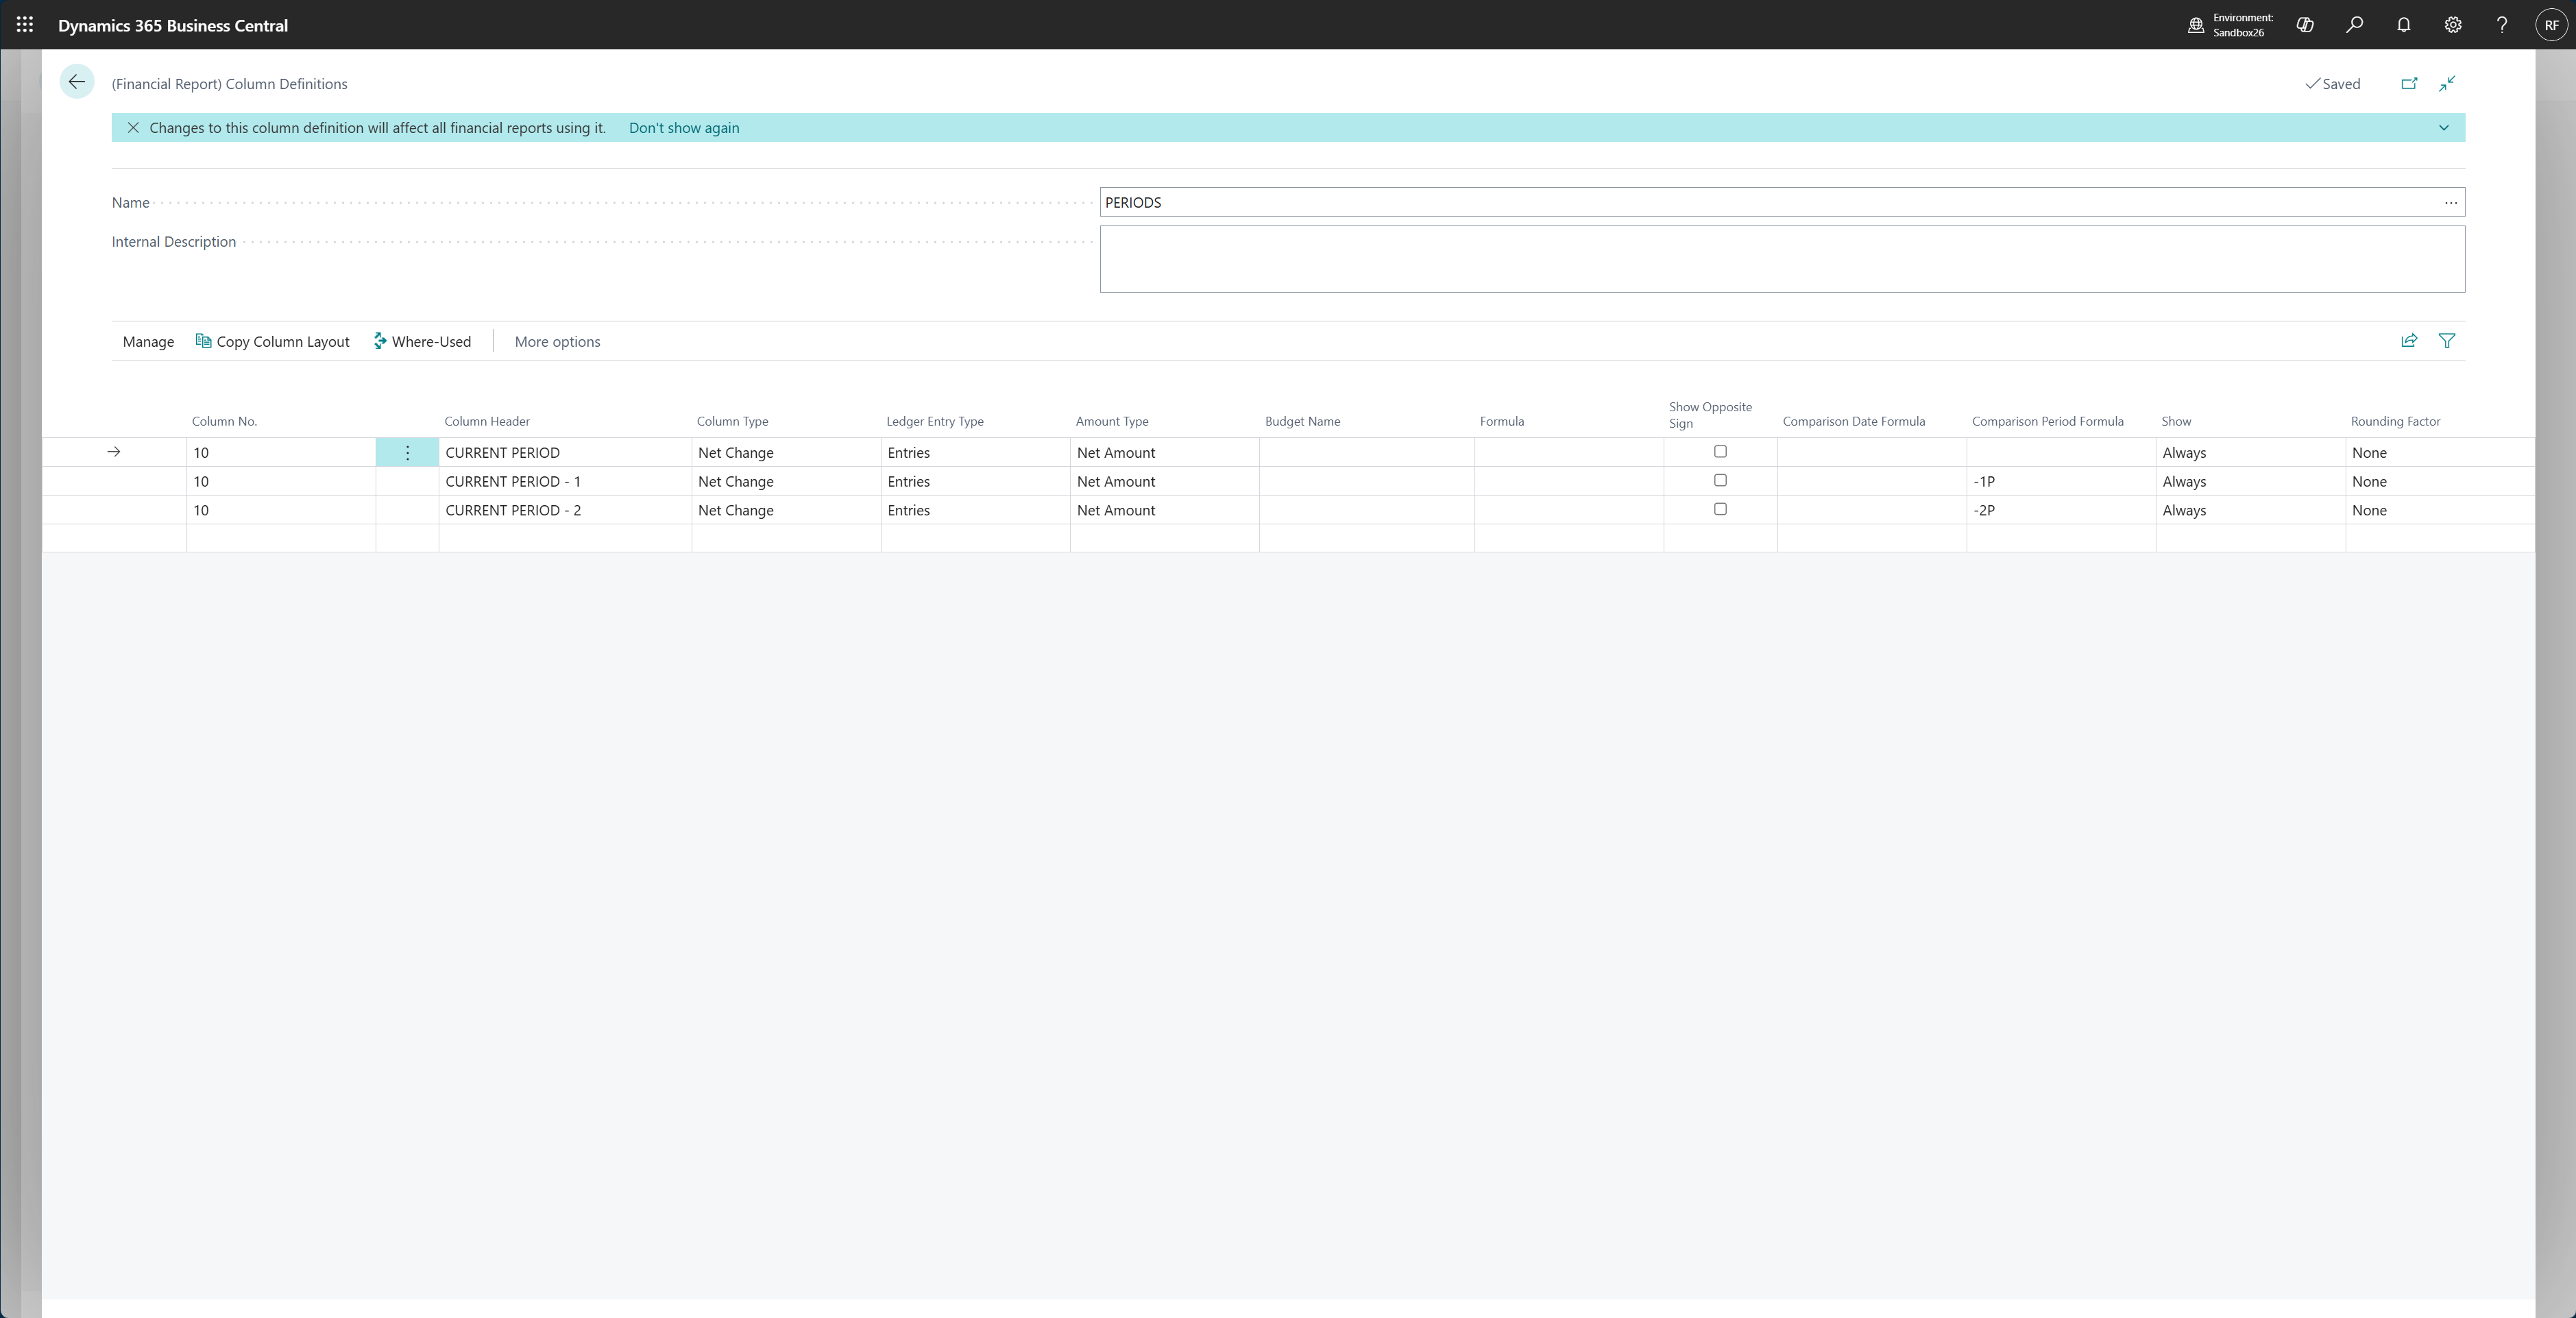Click the help question mark icon
The height and width of the screenshot is (1318, 2576).
(2501, 25)
